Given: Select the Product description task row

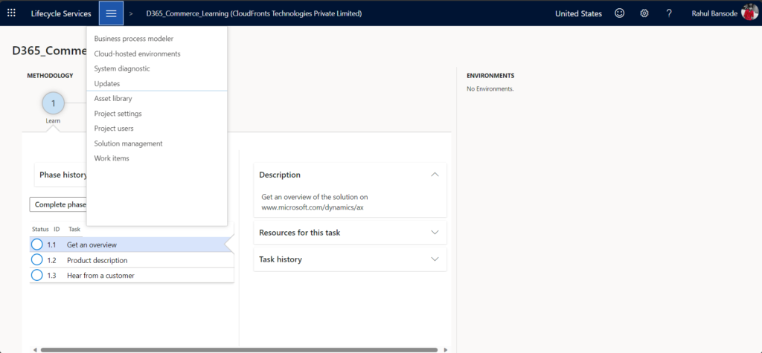Looking at the screenshot, I should point(132,260).
